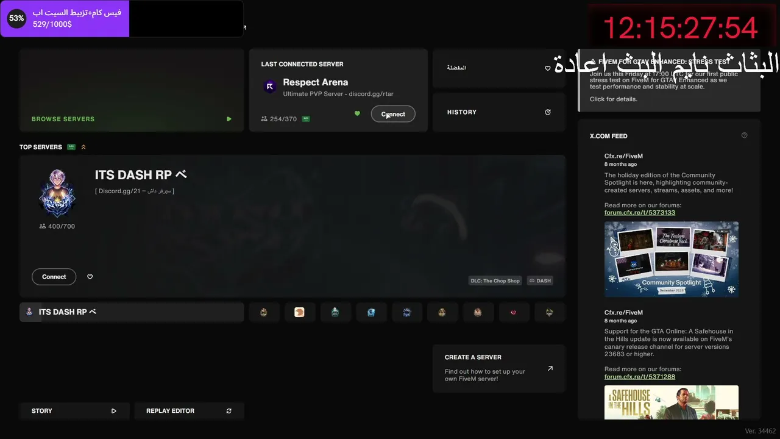Click the Respect Arena server logo

(x=269, y=86)
